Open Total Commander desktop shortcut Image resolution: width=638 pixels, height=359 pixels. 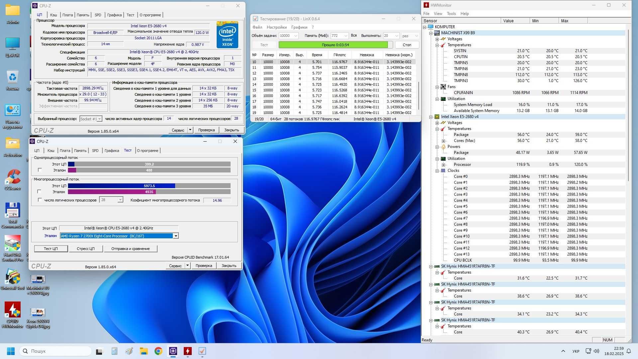coord(13,215)
